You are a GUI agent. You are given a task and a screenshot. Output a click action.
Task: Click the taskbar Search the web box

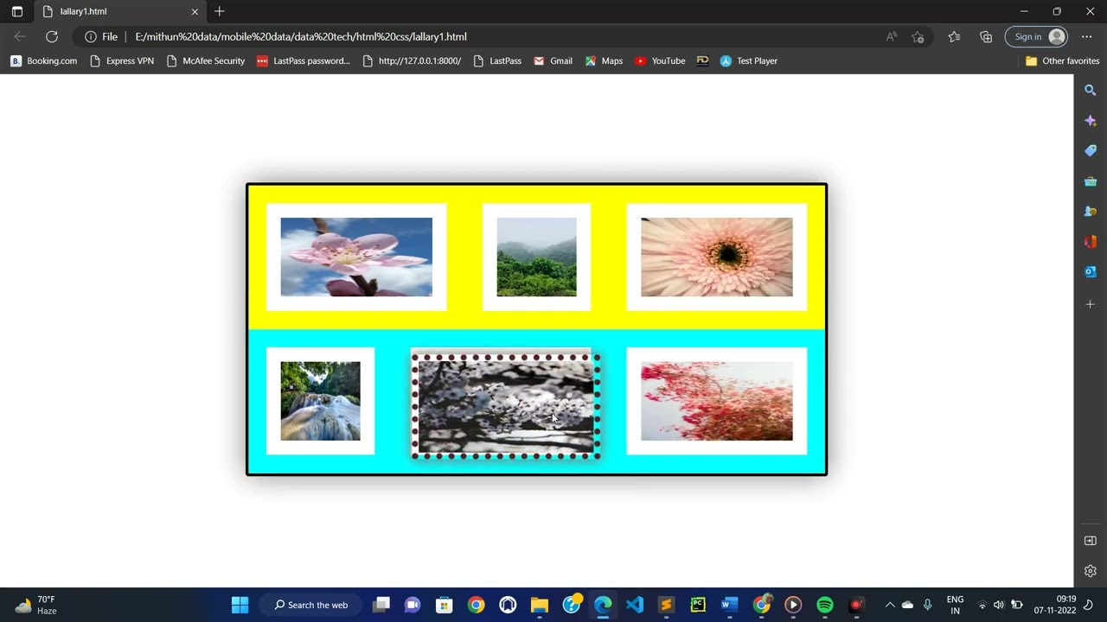pos(311,605)
